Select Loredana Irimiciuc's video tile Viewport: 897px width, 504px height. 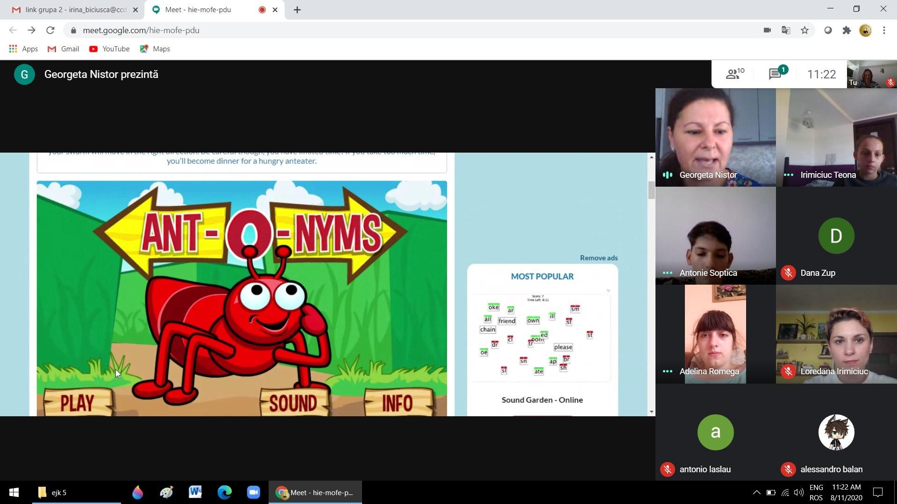click(836, 334)
